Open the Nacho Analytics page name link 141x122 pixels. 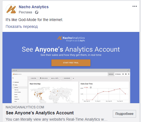tap(34, 7)
